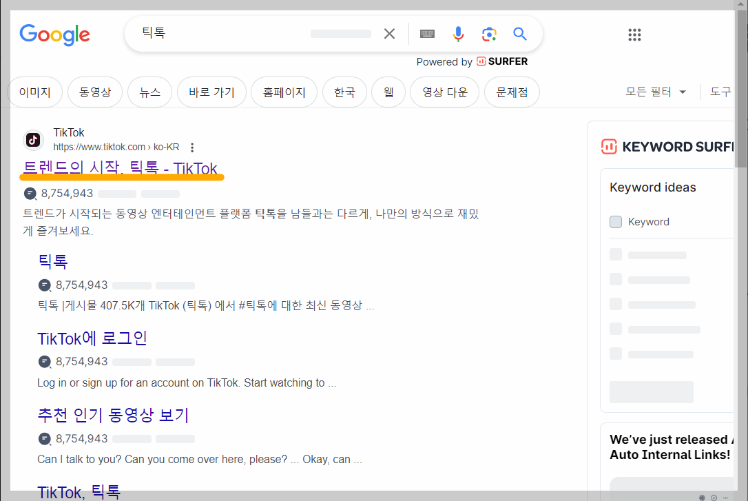The width and height of the screenshot is (748, 501).
Task: Expand the 모든 필터 dropdown
Action: (656, 92)
